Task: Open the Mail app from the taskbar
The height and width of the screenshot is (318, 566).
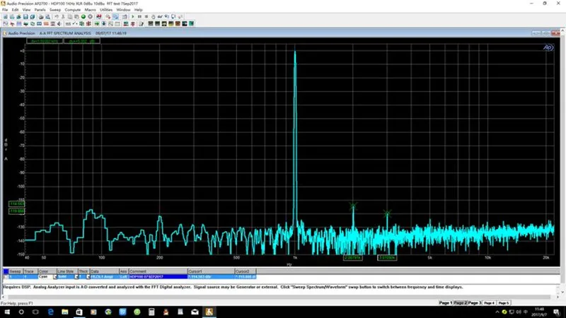Action: pyautogui.click(x=195, y=312)
